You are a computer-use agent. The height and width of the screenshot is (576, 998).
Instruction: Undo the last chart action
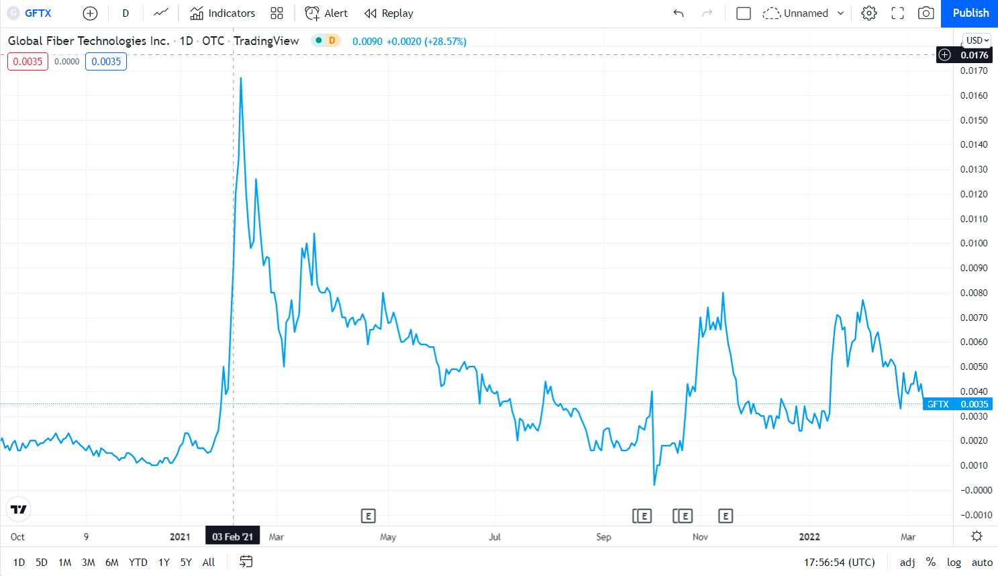679,13
